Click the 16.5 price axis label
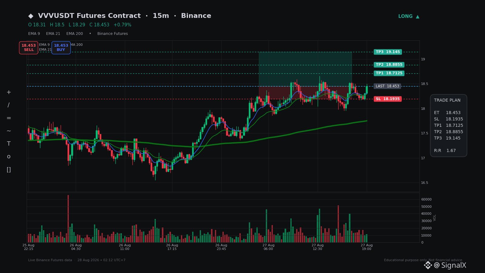The image size is (485, 273). [425, 183]
